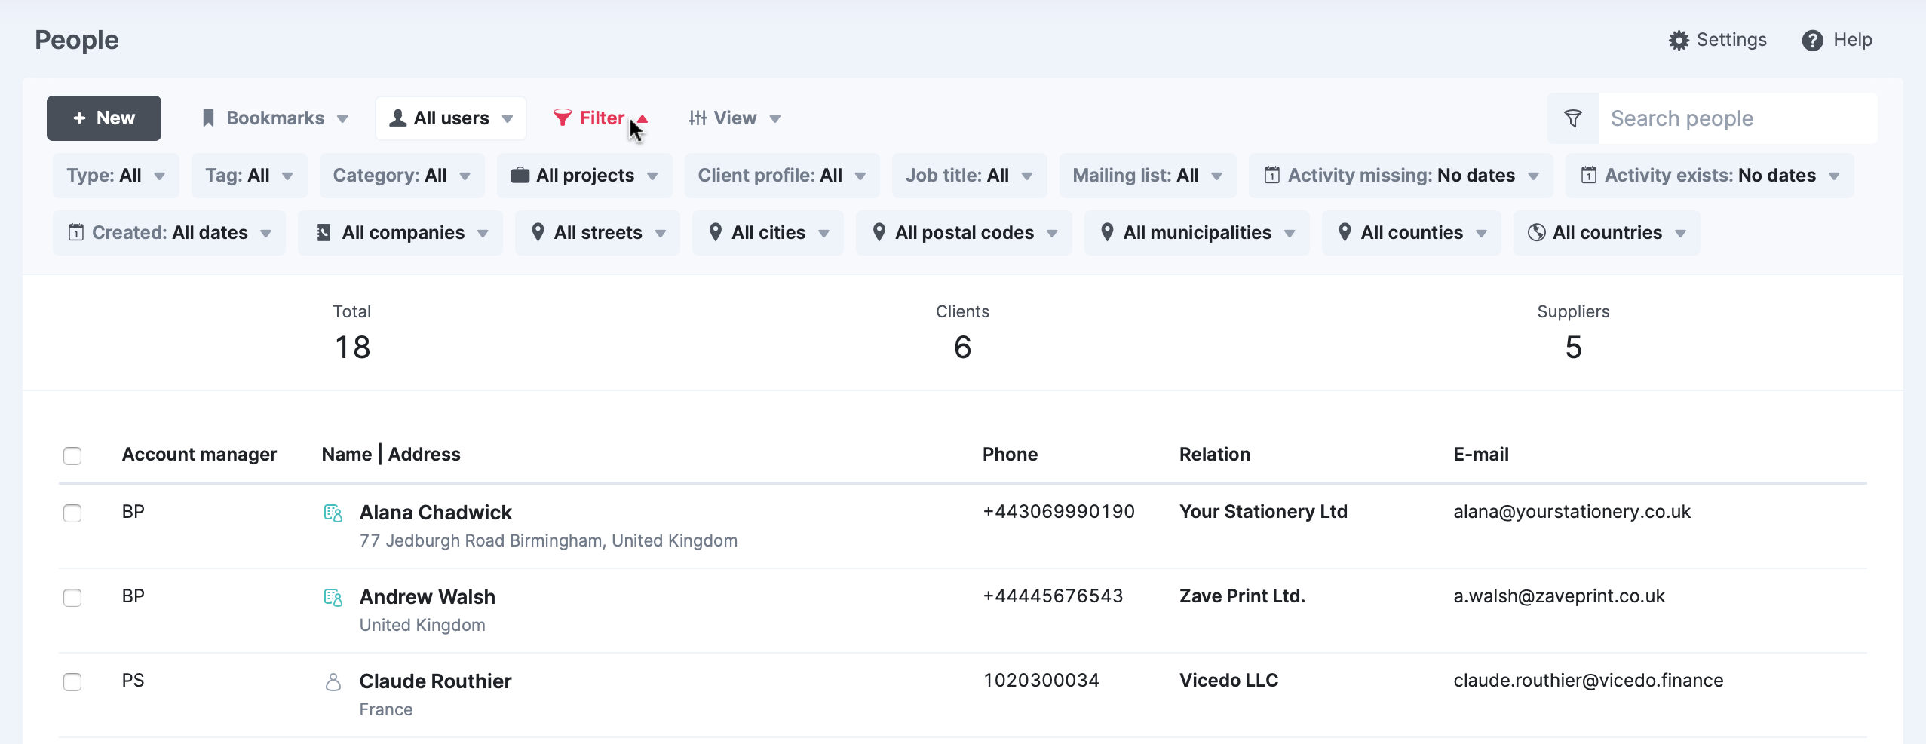Click email claude.routhier@vicedo.finance
Screen dimensions: 1926x744
[x=1588, y=681]
